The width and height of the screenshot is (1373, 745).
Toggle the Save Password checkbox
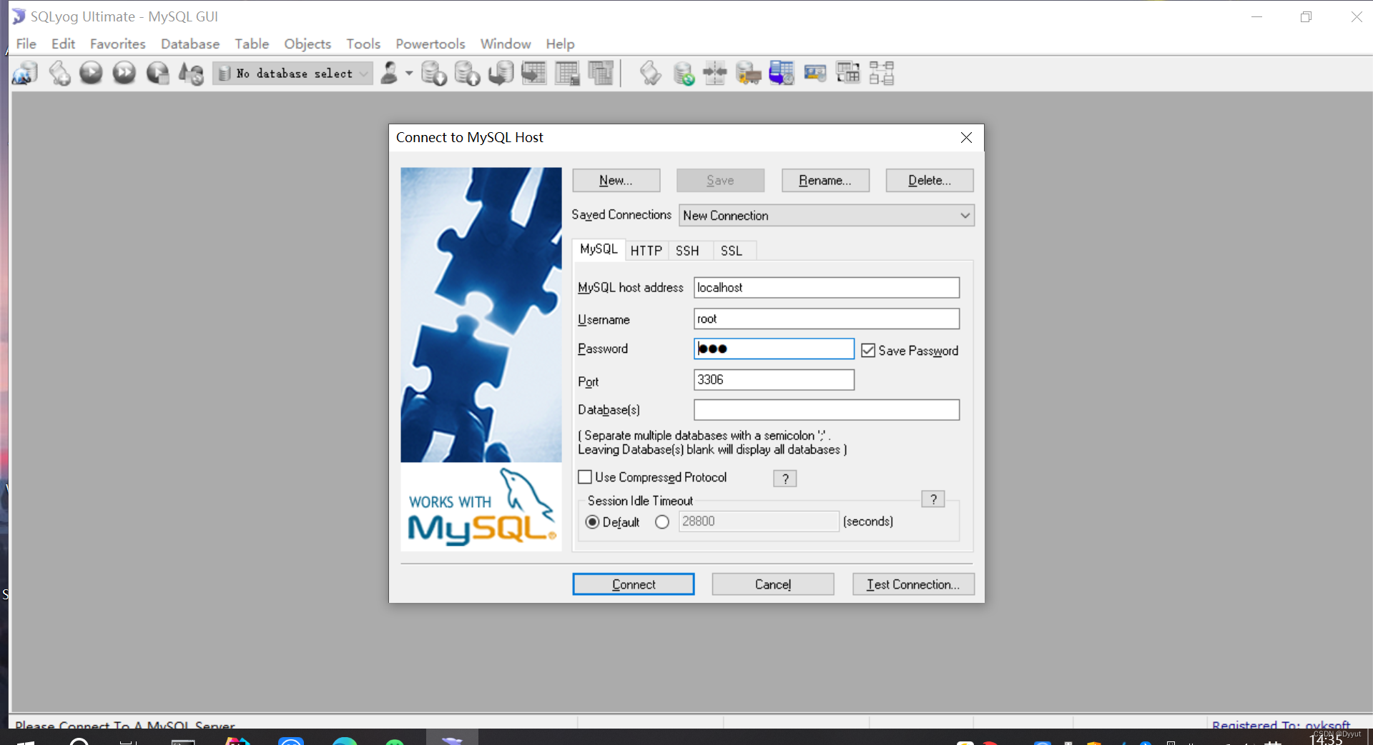(868, 350)
